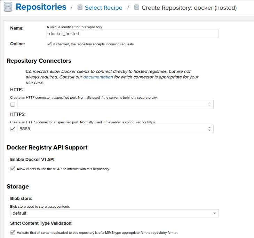Click the Select Recipe breadcrumb icon
Screen dimensions: 254x238
[80, 8]
